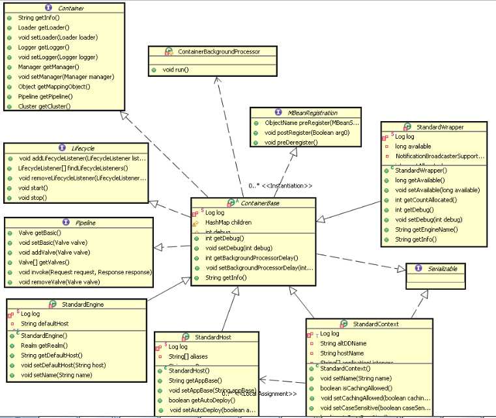Click the Lifecycle title
This screenshot has height=418, width=496.
tap(83, 148)
